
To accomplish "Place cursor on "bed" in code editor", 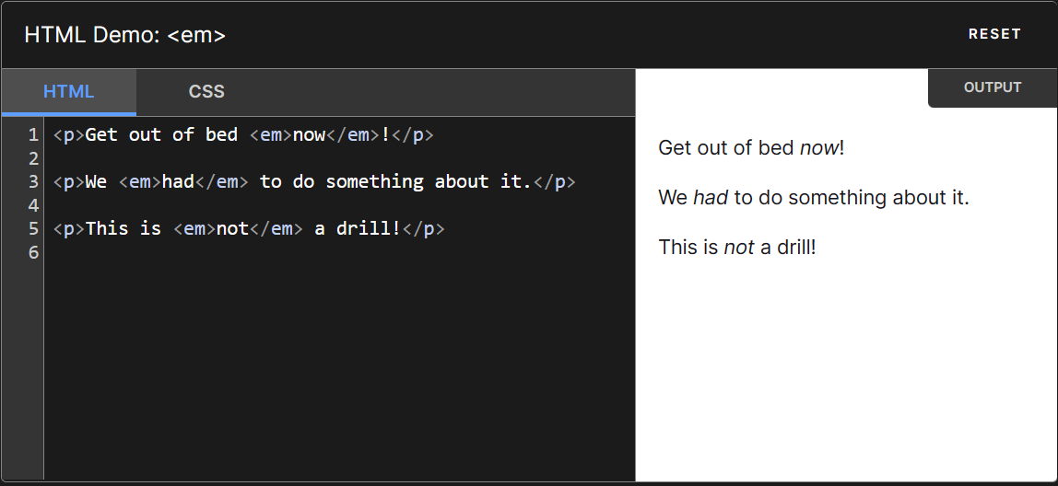I will tap(222, 135).
